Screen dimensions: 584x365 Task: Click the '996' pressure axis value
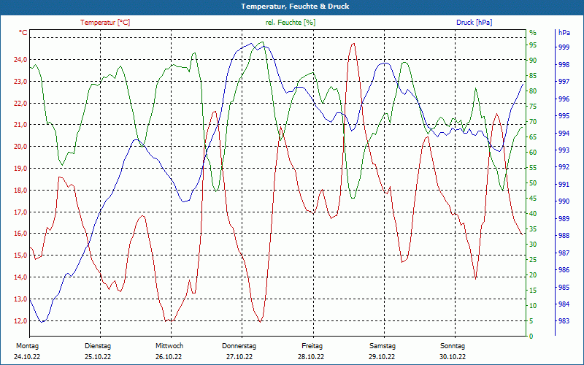tap(564, 99)
